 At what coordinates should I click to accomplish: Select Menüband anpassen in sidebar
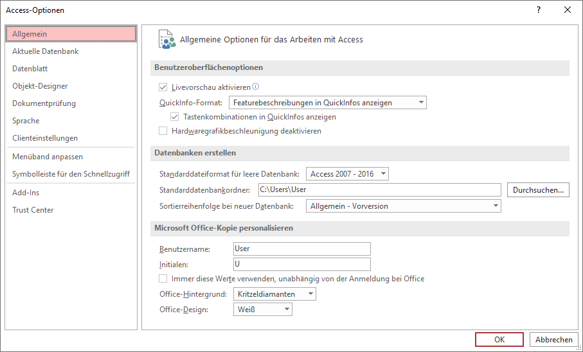(x=48, y=157)
